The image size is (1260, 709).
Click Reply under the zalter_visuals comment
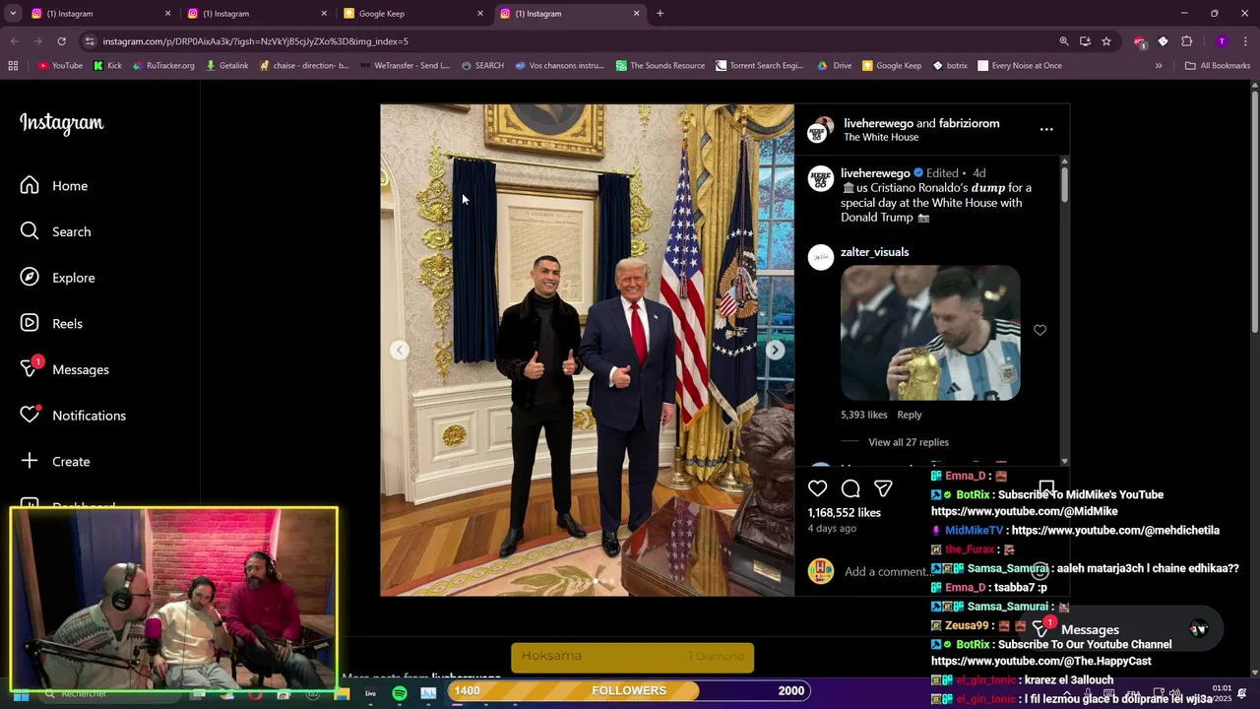(x=909, y=415)
